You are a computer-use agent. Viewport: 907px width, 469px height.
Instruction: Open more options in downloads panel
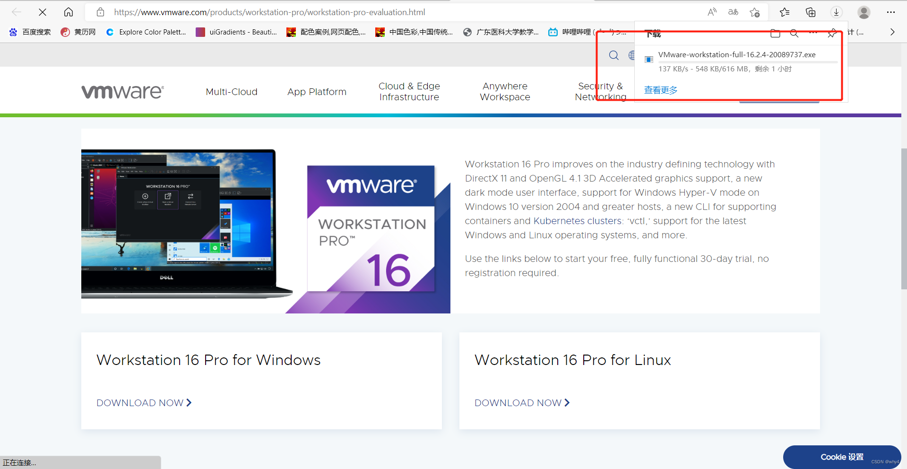[813, 33]
